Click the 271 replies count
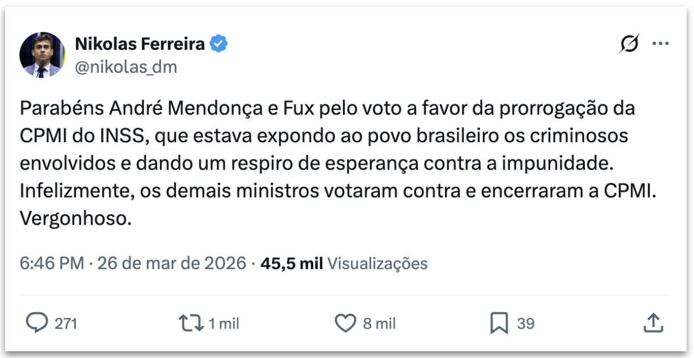694x358 pixels. click(66, 324)
